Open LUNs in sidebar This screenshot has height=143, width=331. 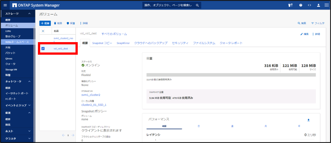pyautogui.click(x=8, y=31)
